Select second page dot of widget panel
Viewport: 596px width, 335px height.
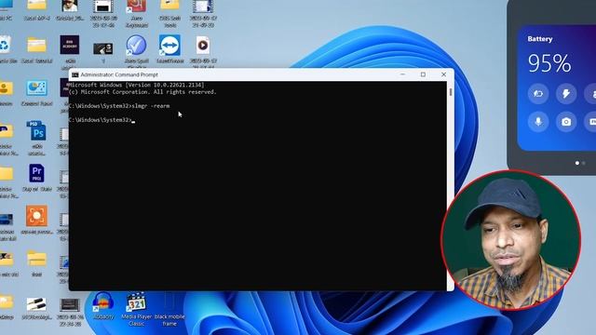tap(584, 163)
